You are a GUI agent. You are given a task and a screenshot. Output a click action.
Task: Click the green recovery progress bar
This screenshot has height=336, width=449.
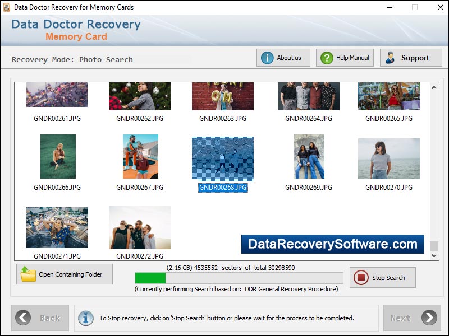click(x=152, y=277)
